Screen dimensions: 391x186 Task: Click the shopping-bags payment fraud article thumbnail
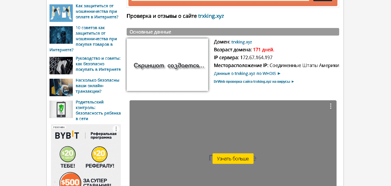[61, 13]
